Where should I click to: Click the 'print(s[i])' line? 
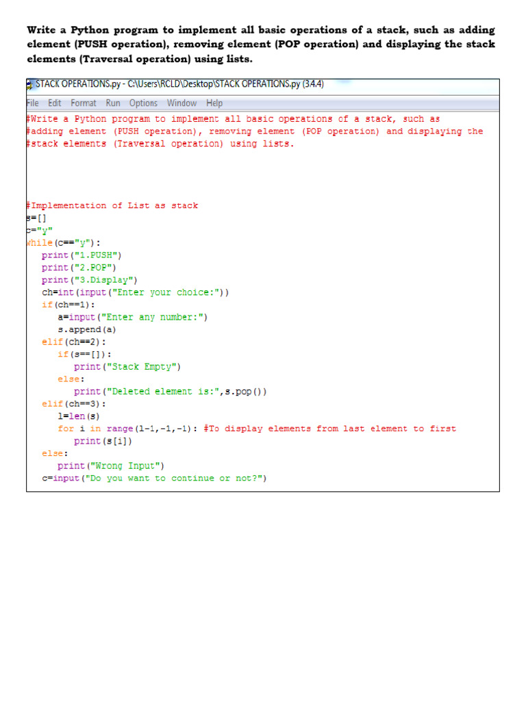point(103,442)
